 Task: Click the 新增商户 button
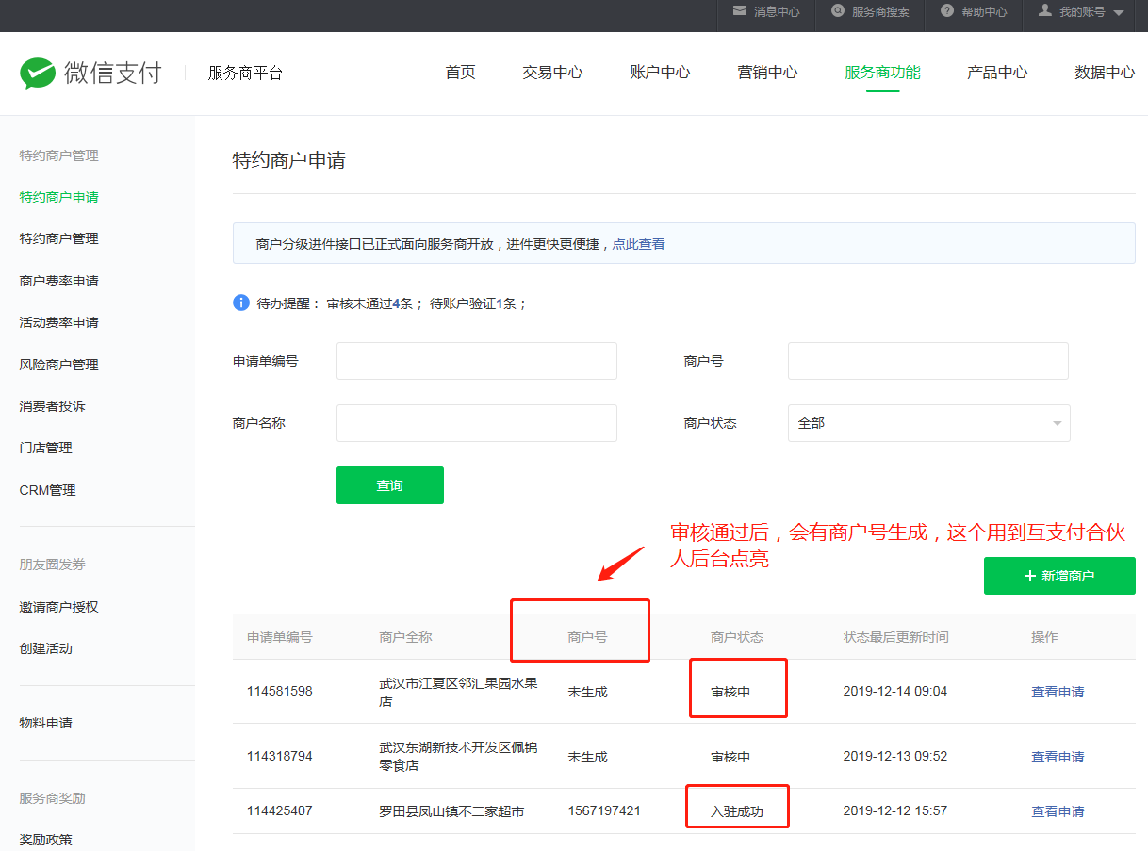point(1059,576)
